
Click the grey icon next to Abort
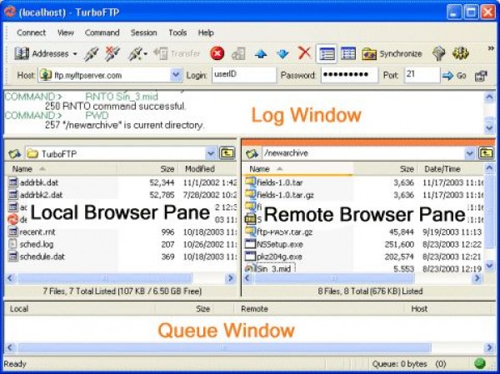tap(238, 53)
